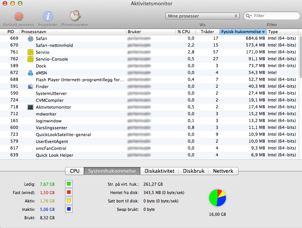Click the Filter search field
Image resolution: width=302 pixels, height=228 pixels.
tap(272, 16)
